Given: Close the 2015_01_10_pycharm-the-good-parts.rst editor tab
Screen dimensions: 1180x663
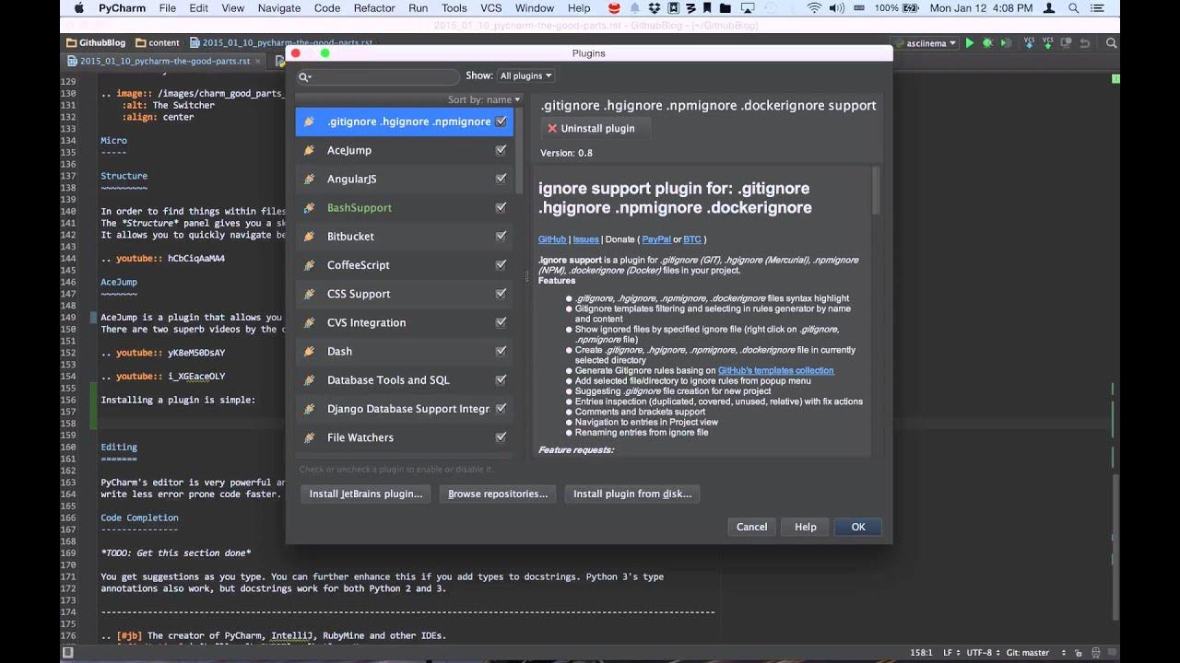Looking at the screenshot, I should click(260, 62).
